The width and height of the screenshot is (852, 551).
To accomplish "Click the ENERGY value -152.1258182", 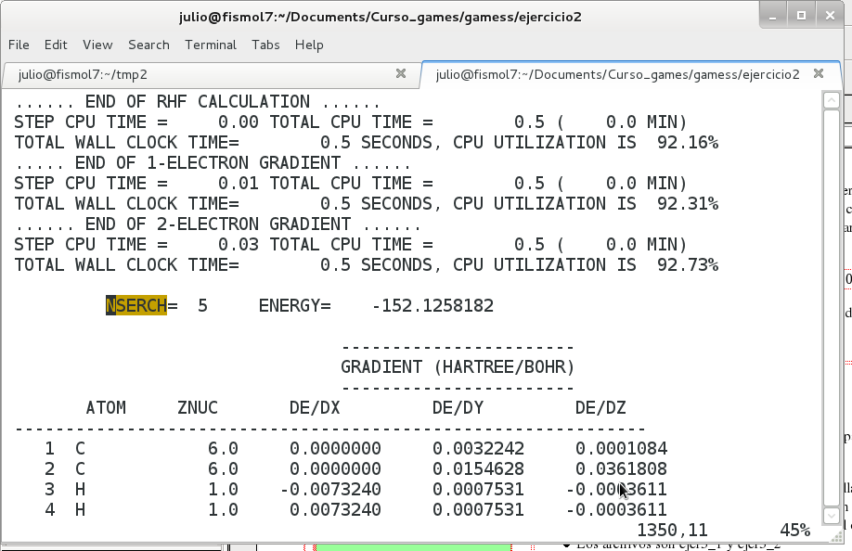I will tap(432, 306).
